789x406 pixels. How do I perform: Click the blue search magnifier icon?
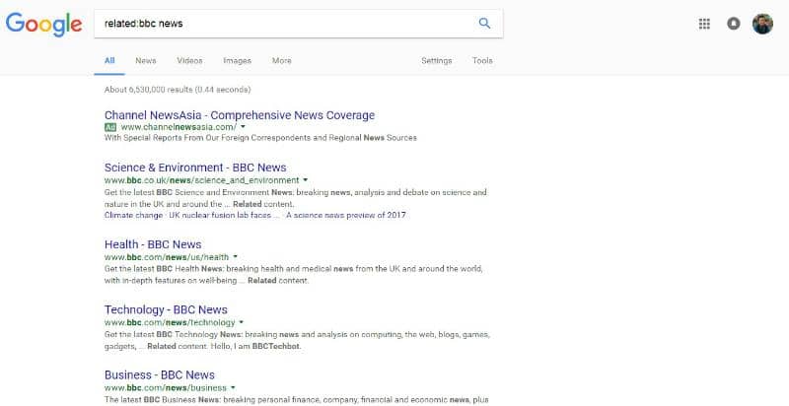click(484, 23)
